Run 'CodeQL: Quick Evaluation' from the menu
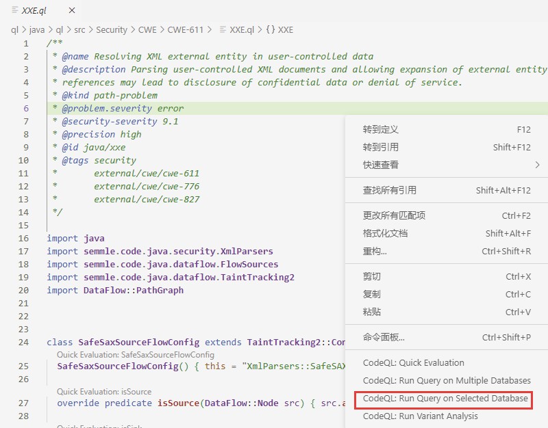 click(447, 363)
